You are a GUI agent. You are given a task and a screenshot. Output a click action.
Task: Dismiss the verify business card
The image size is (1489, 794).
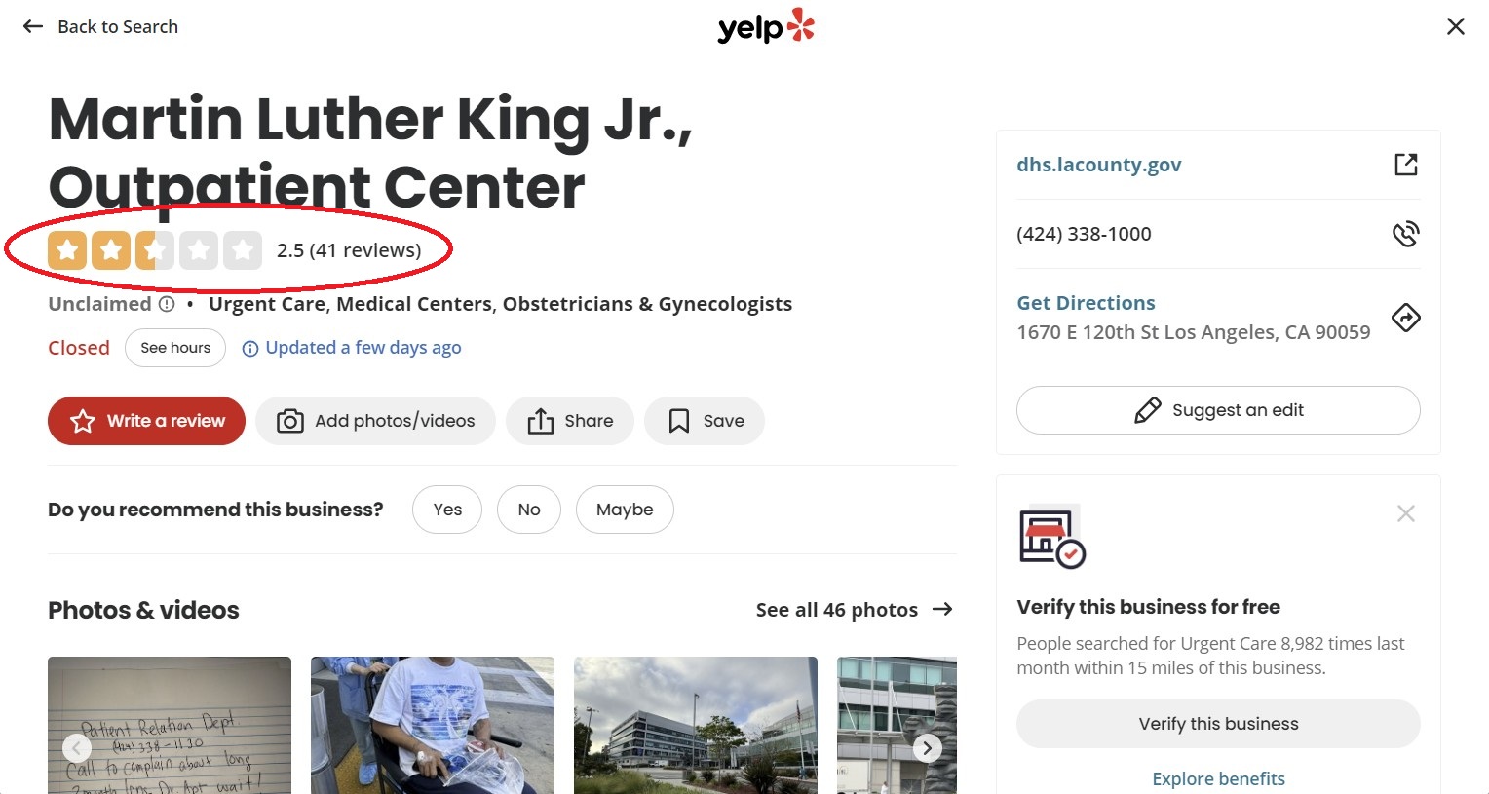tap(1405, 513)
